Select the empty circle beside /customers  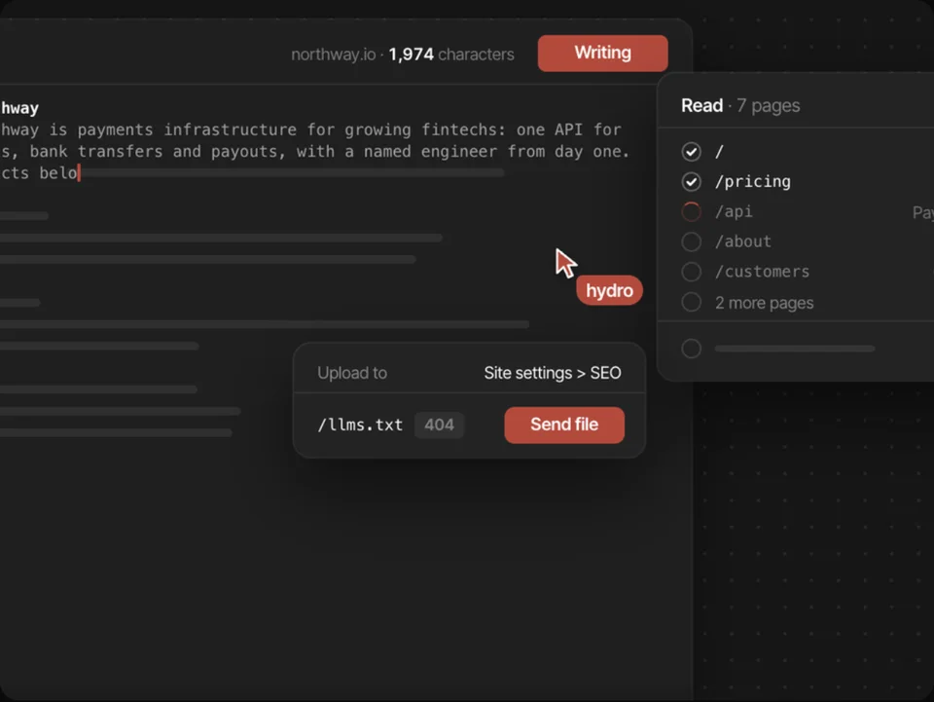691,272
